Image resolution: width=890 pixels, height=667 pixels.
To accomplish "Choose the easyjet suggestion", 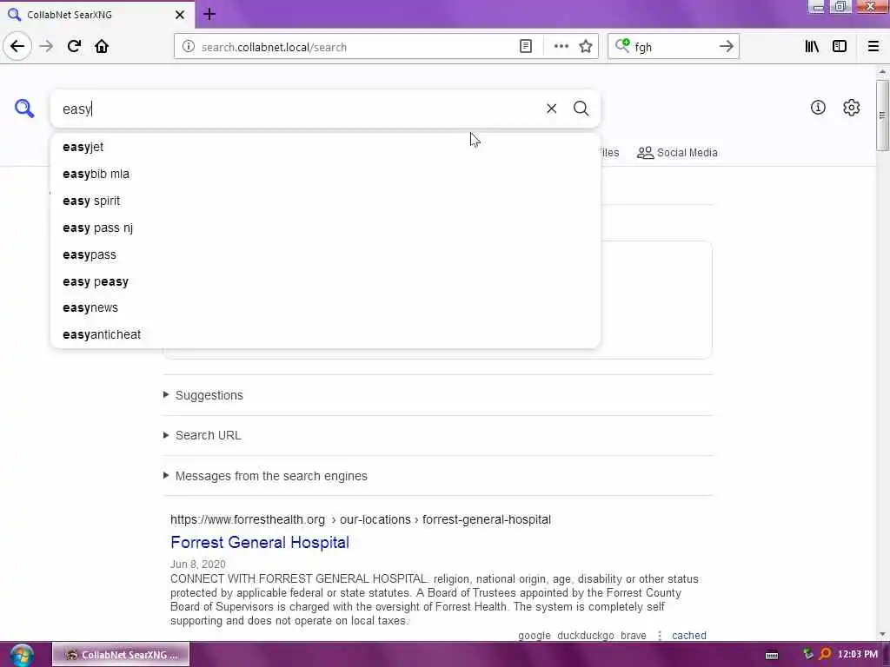I will coord(325,147).
